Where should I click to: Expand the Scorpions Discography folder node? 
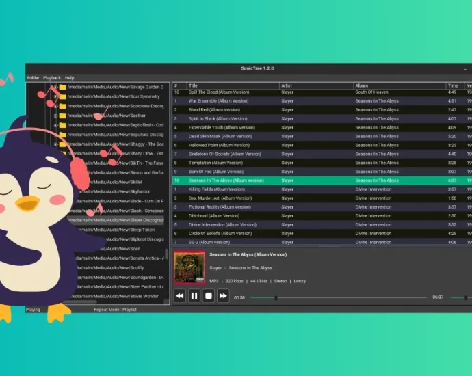coord(55,106)
